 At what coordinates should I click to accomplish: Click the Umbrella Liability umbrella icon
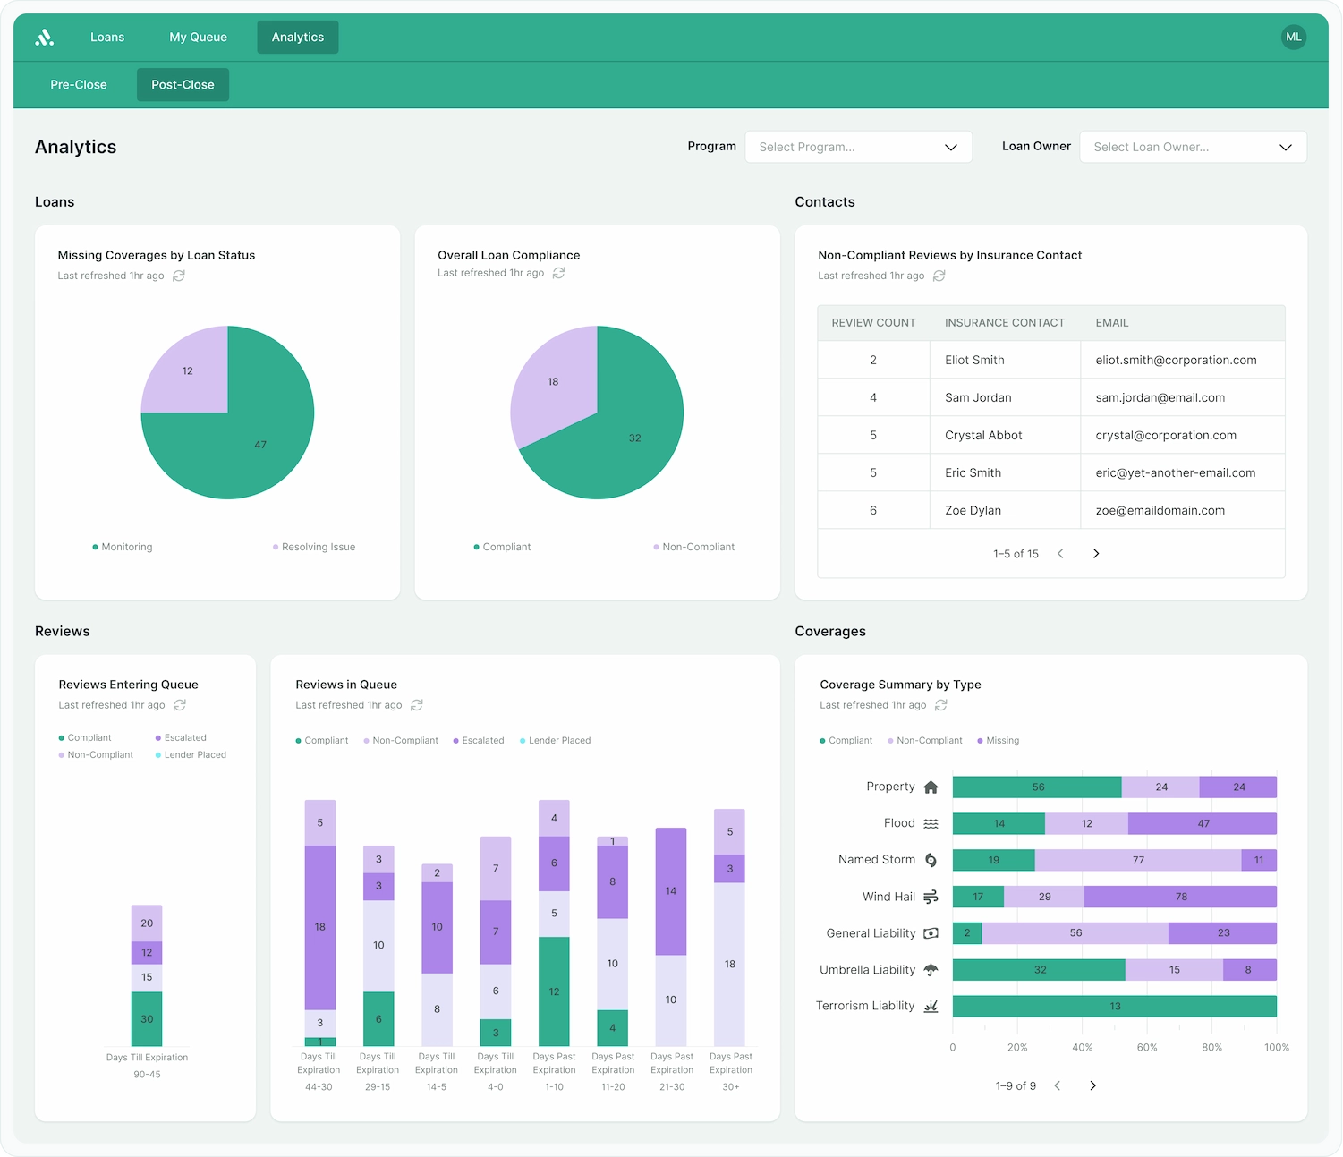[x=931, y=970]
